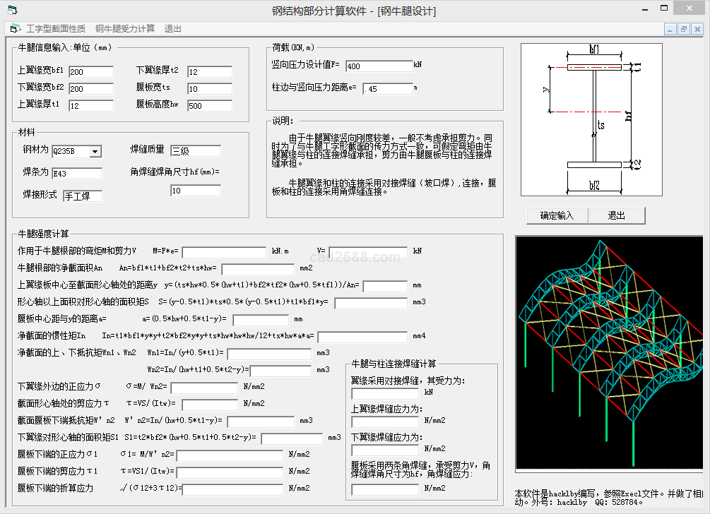Viewport: 710px width, 514px height.
Task: Minimize the inner 钢牛腿设计 child window
Action: coord(670,29)
